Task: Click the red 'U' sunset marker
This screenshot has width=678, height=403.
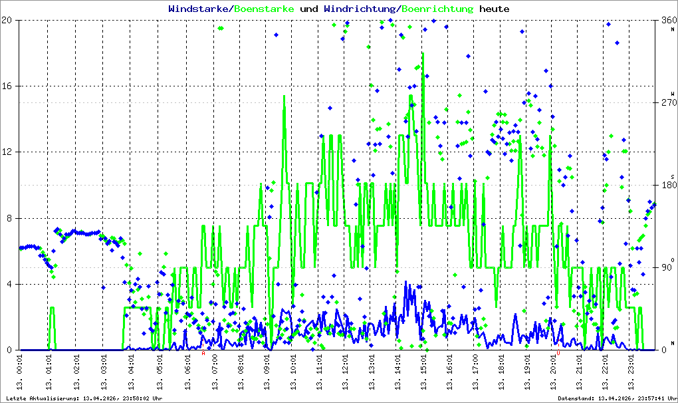Action: coord(558,353)
